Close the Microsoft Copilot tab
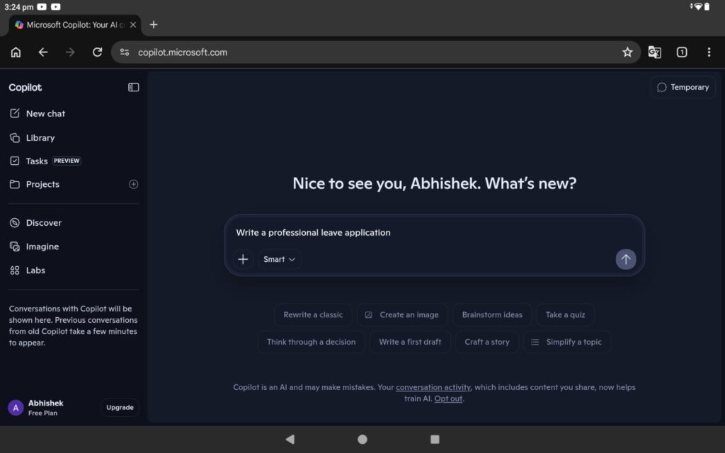The height and width of the screenshot is (453, 725). [133, 25]
